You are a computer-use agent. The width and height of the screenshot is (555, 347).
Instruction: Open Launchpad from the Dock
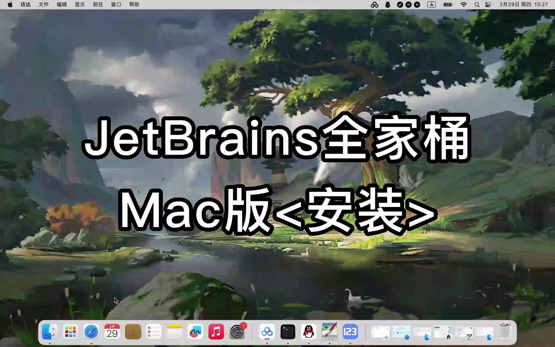[70, 332]
